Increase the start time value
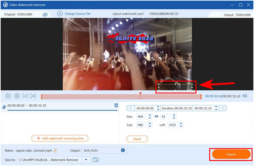Image resolution: width=254 pixels, height=166 pixels. (x=158, y=107)
